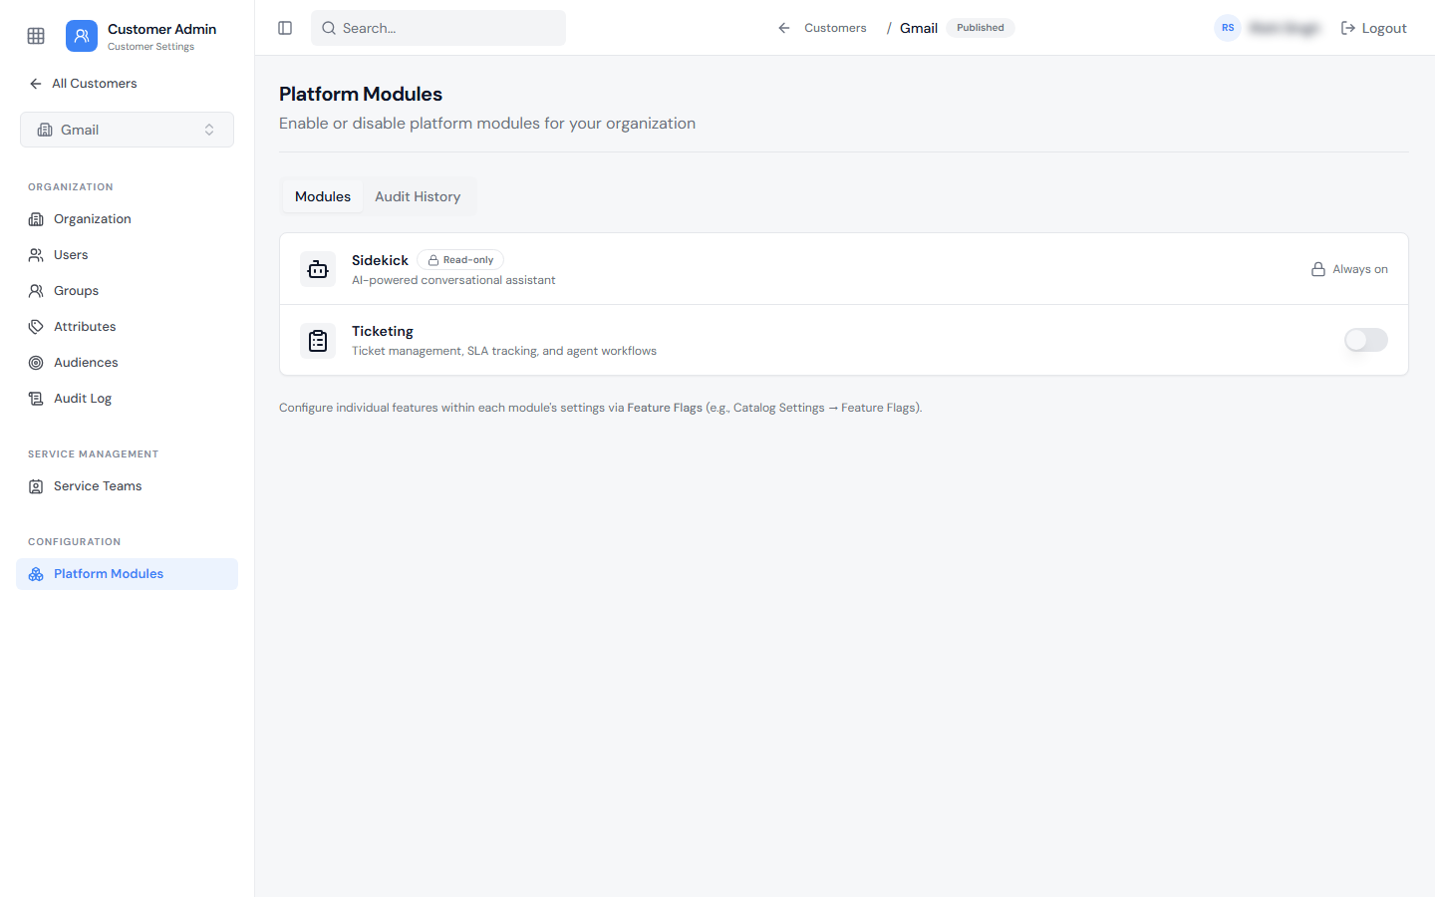Screen dimensions: 1435x897
Task: Toggle the sidebar panel icon
Action: 285,28
